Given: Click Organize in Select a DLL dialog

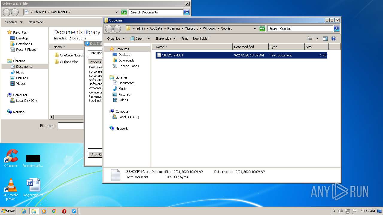Looking at the screenshot, I should 13,22.
